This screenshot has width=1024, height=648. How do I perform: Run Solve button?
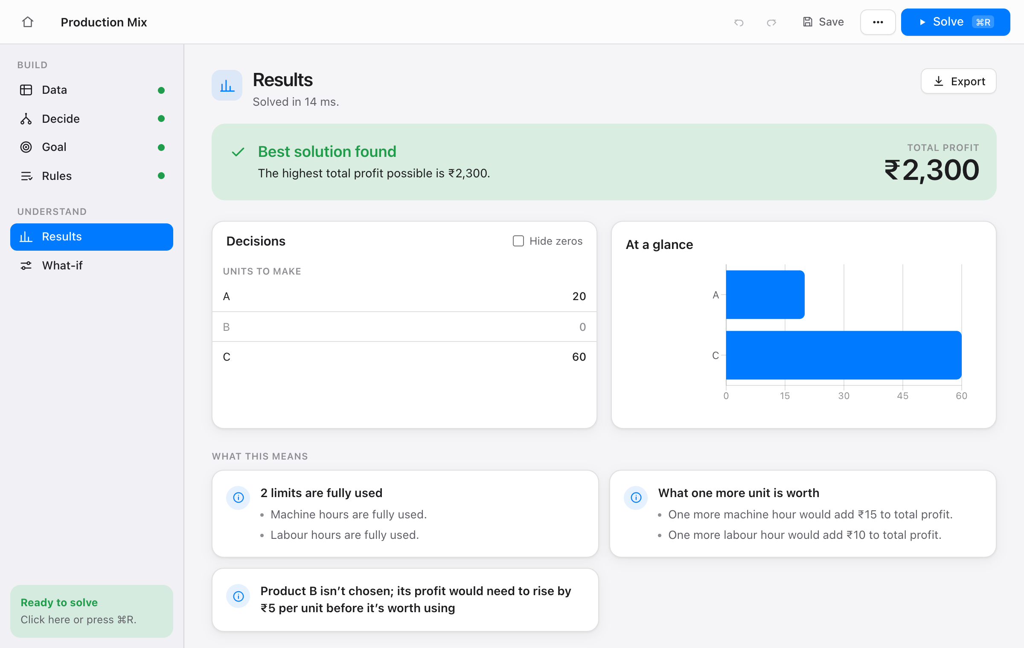[x=955, y=22]
